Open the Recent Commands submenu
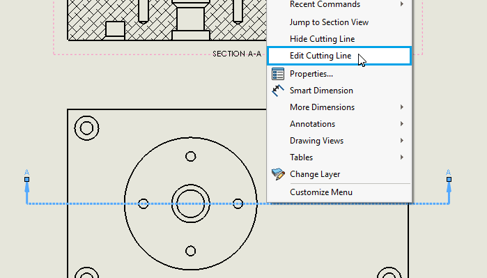This screenshot has width=487, height=278. click(339, 4)
